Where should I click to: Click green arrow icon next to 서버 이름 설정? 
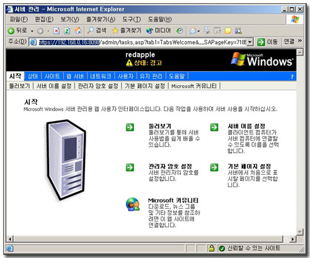tap(214, 127)
